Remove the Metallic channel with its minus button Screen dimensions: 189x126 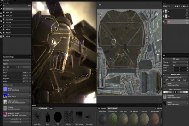pyautogui.click(x=30, y=81)
